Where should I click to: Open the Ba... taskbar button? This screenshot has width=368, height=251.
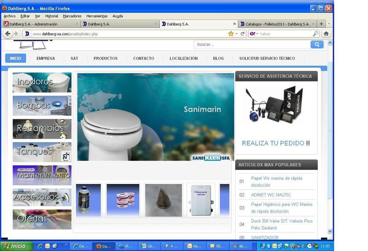pos(195,246)
